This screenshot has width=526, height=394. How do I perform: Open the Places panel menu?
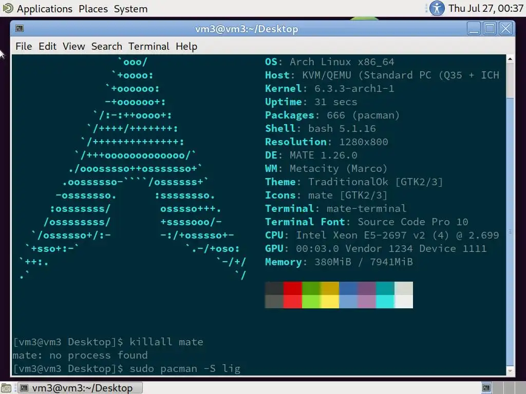(93, 9)
